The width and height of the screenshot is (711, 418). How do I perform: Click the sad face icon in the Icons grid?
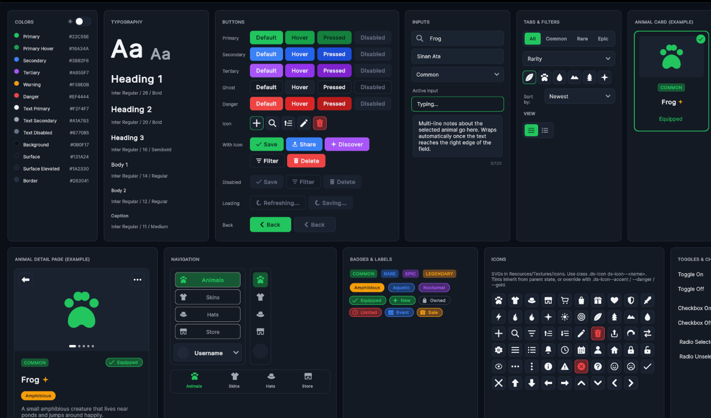click(x=631, y=366)
